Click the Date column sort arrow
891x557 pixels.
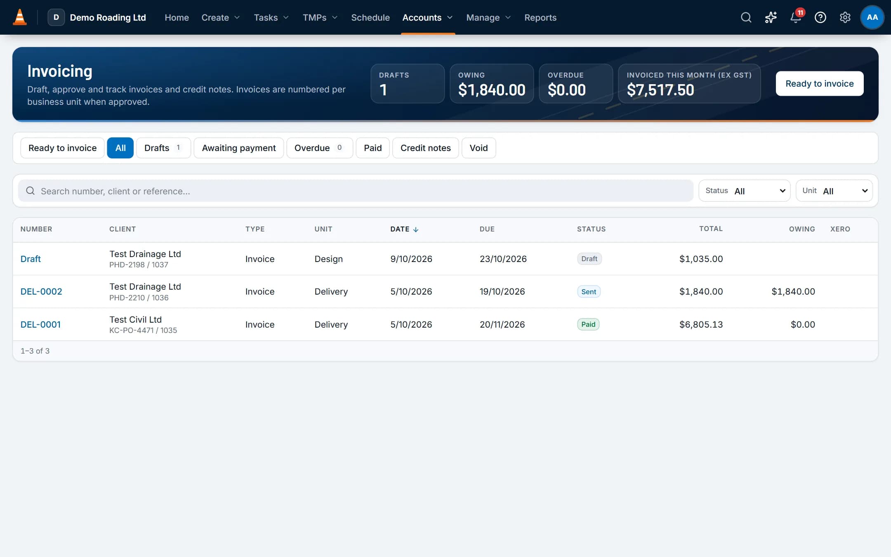point(416,229)
